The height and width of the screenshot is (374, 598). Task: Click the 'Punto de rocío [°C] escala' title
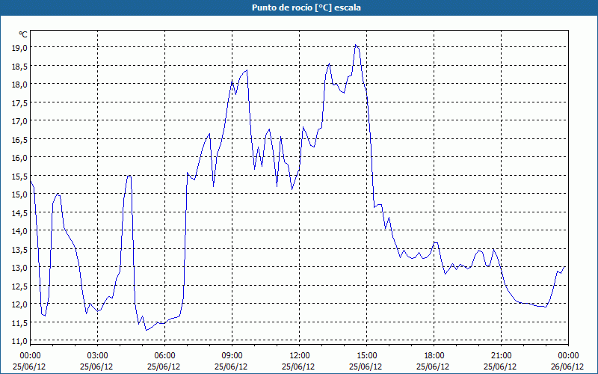[x=306, y=7]
